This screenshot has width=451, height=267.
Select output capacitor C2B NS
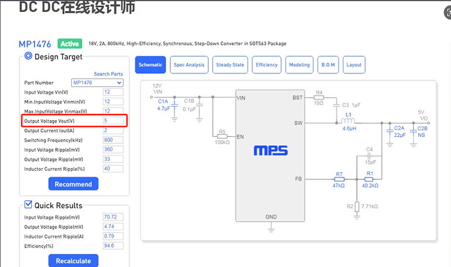point(413,132)
